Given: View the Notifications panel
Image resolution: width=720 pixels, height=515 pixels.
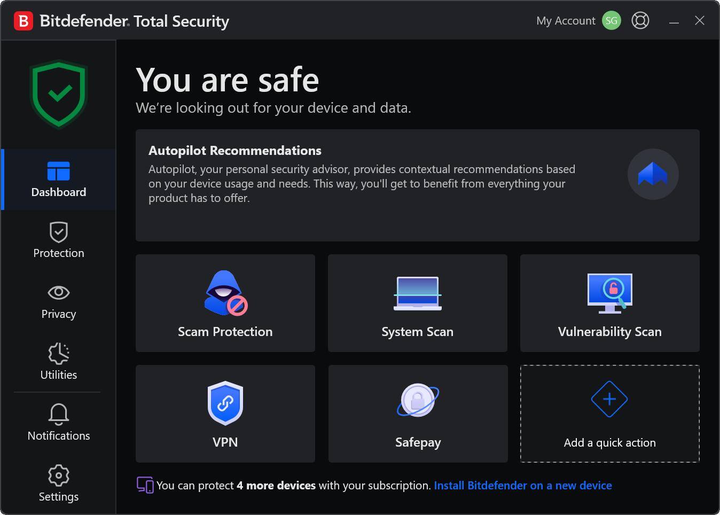Looking at the screenshot, I should click(x=59, y=423).
